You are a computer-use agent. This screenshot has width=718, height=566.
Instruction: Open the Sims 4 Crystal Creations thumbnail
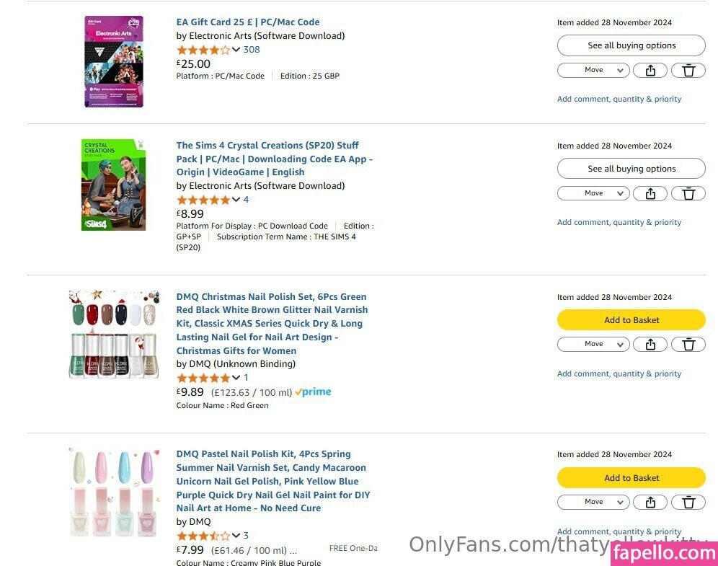tap(114, 185)
